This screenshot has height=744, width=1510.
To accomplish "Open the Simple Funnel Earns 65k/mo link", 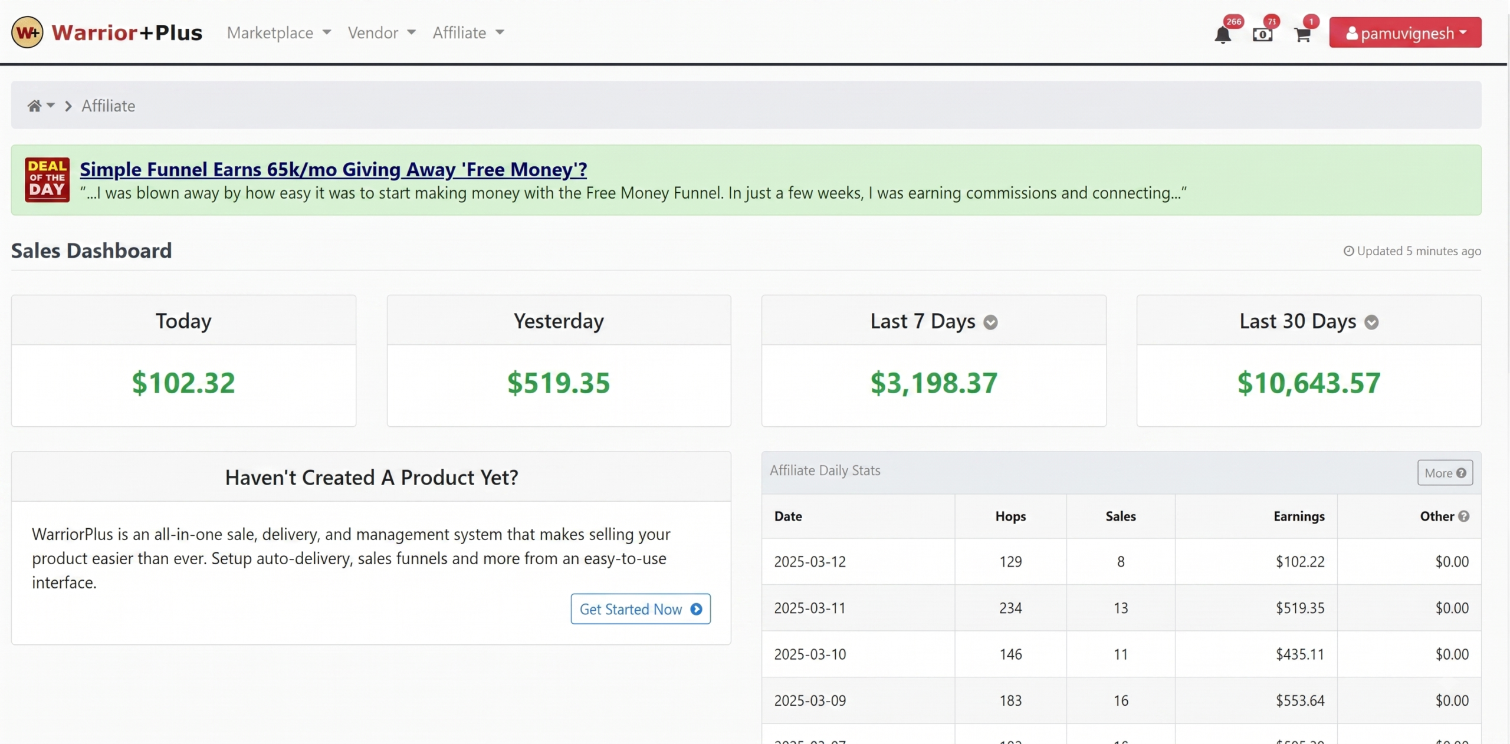I will click(x=333, y=169).
